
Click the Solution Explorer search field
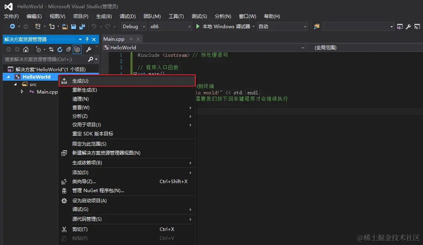pos(45,59)
